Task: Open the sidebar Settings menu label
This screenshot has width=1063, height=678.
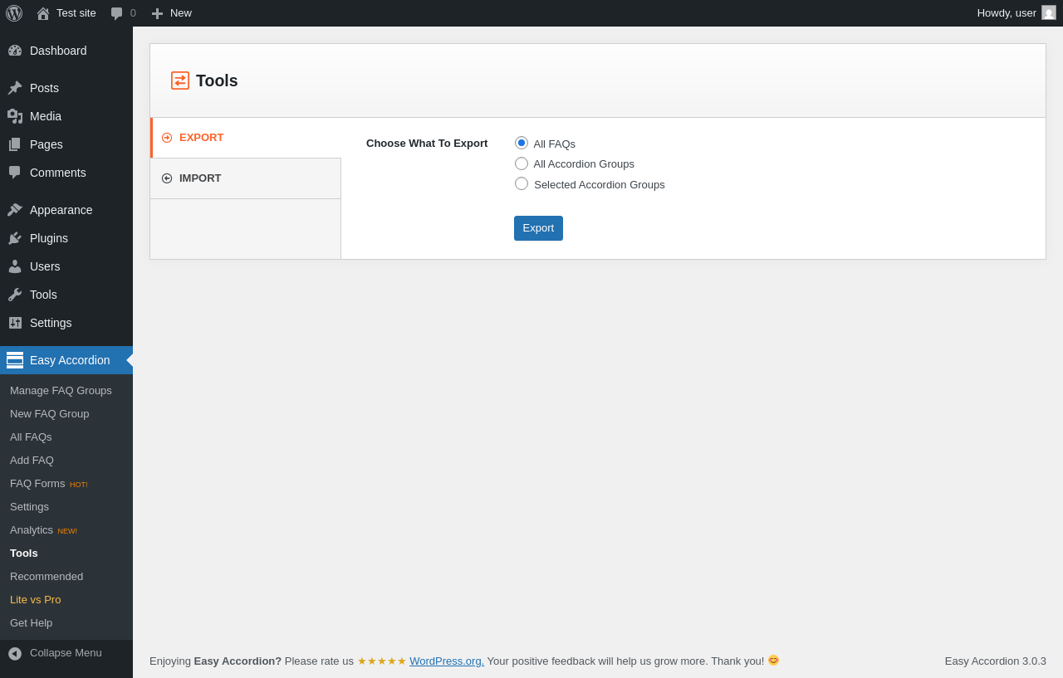Action: (x=51, y=323)
